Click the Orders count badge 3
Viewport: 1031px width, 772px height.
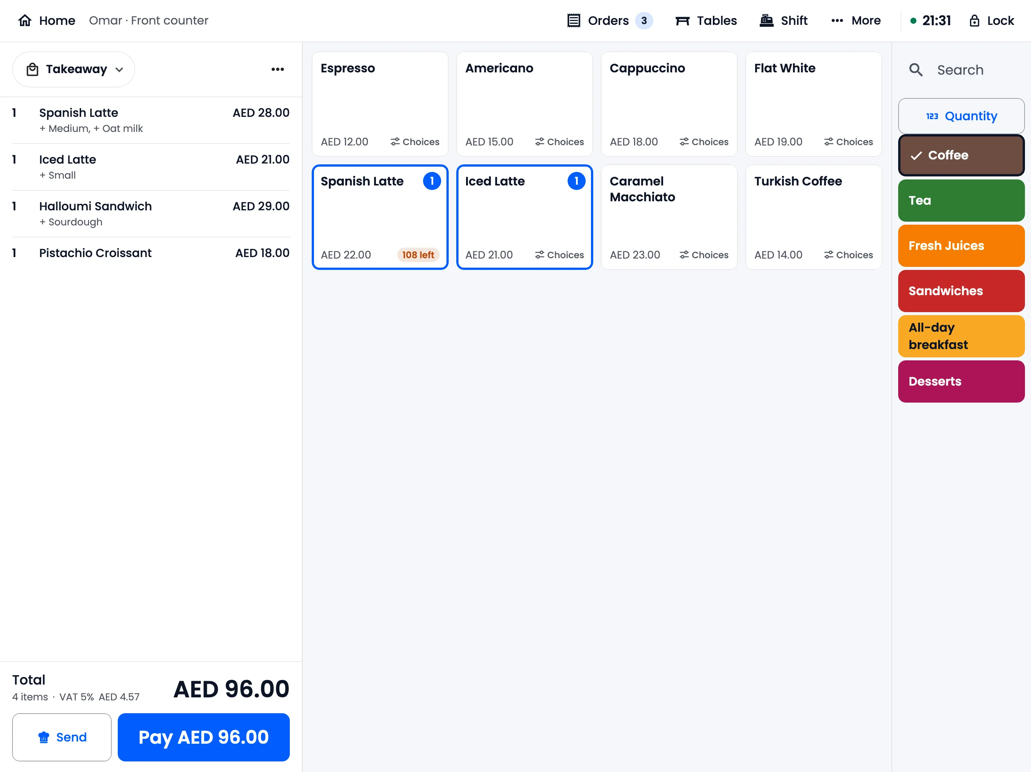(x=644, y=20)
